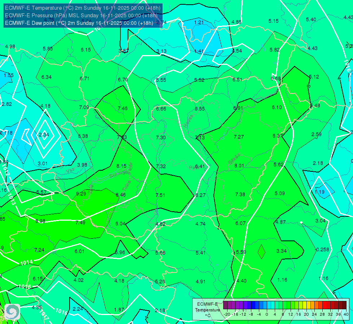The image size is (353, 324).
Task: Click the 6.71 temperature value
Action: point(84,78)
